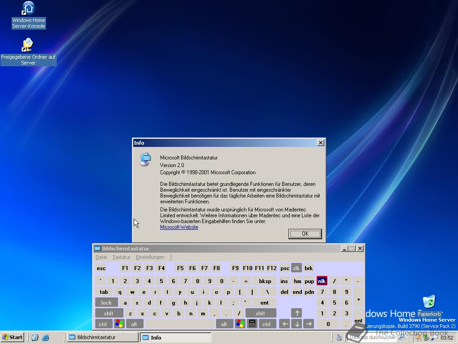This screenshot has width=458, height=344.
Task: Click 'Version 2.0' text in Info dialog
Action: pos(172,165)
